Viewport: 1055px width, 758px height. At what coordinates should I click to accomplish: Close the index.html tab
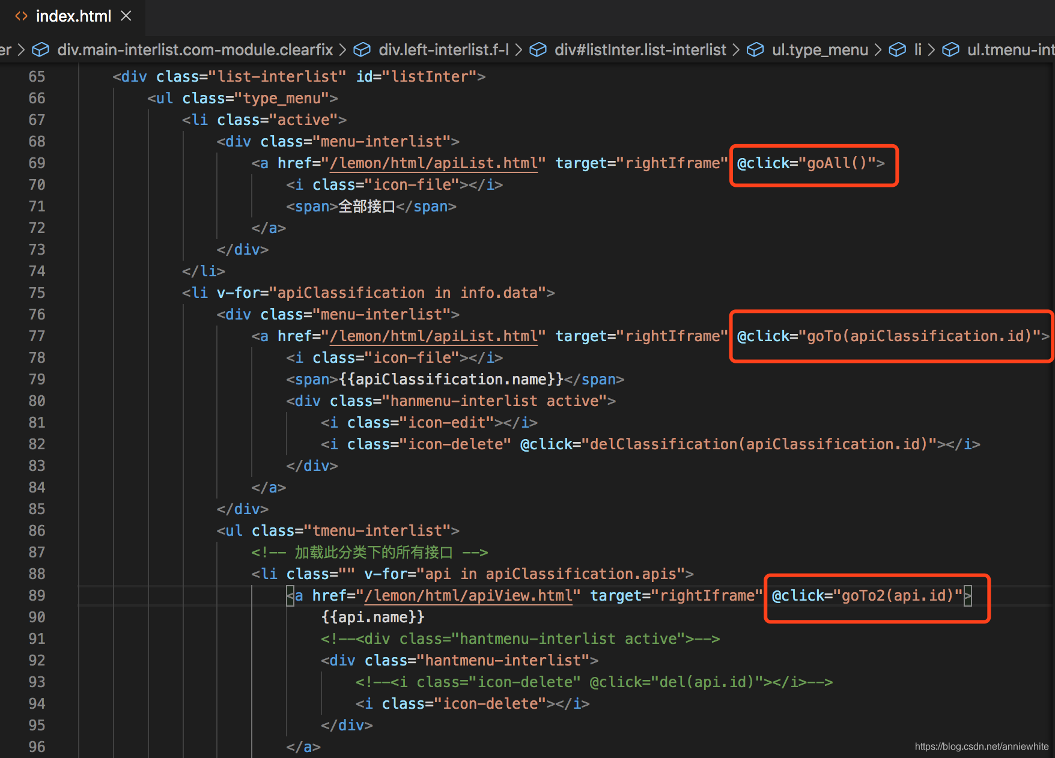(126, 16)
